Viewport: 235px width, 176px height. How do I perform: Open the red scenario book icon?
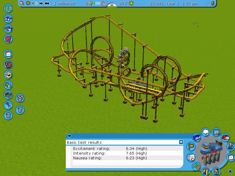(x=8, y=39)
